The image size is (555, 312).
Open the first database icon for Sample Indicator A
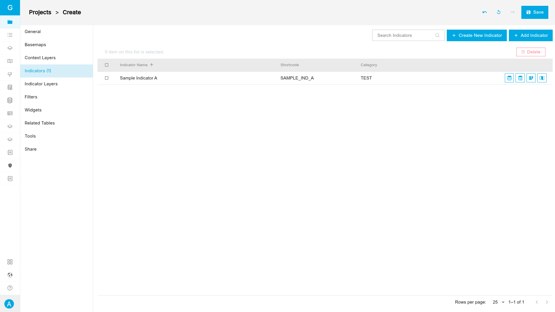tap(509, 78)
